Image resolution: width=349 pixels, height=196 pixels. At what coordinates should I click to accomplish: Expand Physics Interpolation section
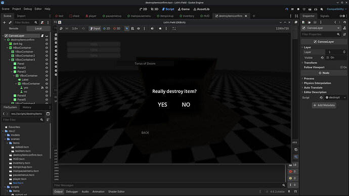click(317, 83)
